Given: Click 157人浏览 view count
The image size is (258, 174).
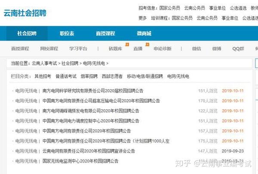Looking at the screenshot, I should tap(208, 131).
